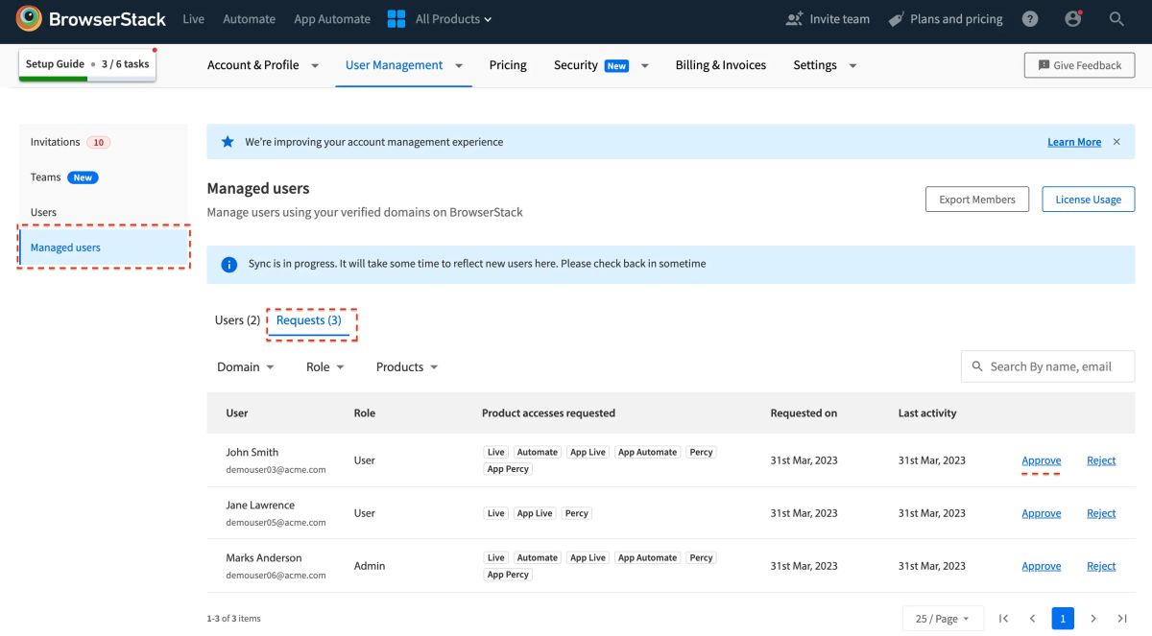The image size is (1152, 636).
Task: Dismiss the account management banner
Action: tap(1116, 142)
